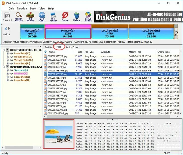Expand System(G:) tree node
The width and height of the screenshot is (183, 155).
(x=7, y=70)
